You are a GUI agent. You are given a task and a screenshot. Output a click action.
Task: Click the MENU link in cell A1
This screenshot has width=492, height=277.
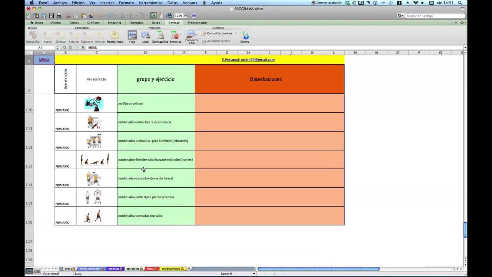44,60
